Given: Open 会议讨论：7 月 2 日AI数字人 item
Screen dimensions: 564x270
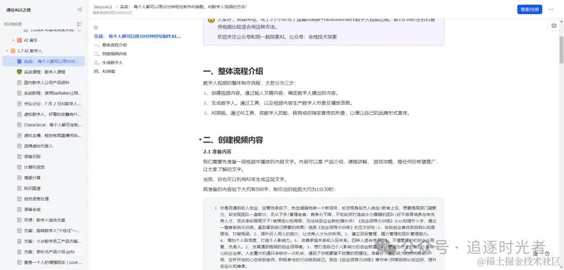Looking at the screenshot, I should click(53, 104).
